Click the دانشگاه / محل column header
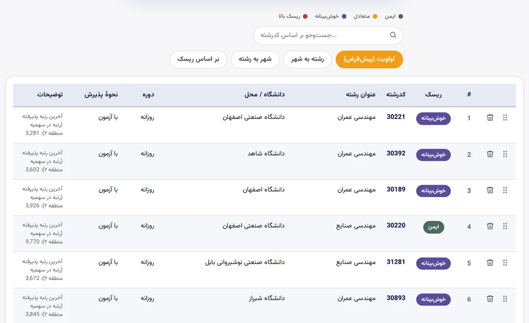 click(x=264, y=94)
